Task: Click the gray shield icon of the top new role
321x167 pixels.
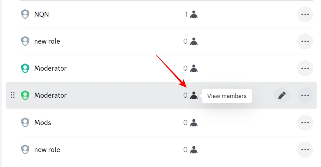Action: pyautogui.click(x=25, y=41)
